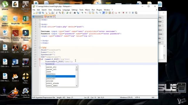Image resolution: width=188 pixels, height=105 pixels.
Task: Click the Zoom Out toolbar icon
Action: [x=85, y=13]
